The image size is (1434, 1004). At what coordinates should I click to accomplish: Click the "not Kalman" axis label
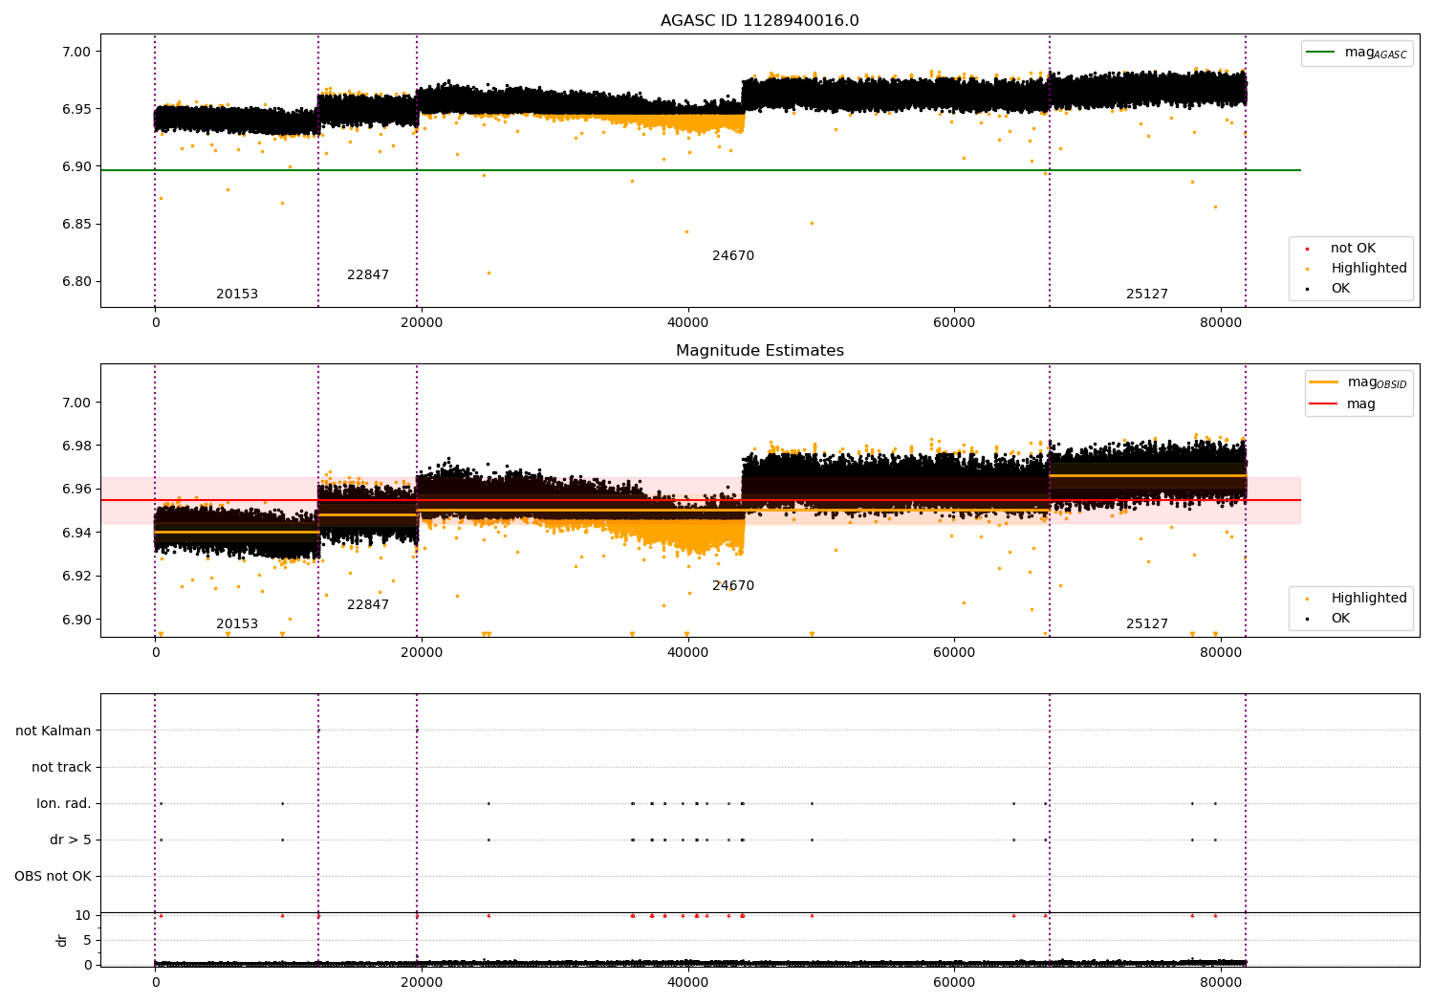coord(54,731)
